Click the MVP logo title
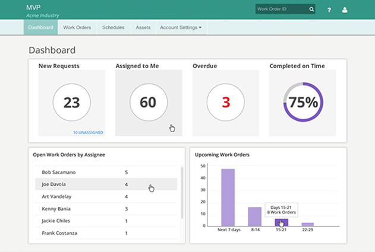The image size is (375, 252). (x=33, y=7)
